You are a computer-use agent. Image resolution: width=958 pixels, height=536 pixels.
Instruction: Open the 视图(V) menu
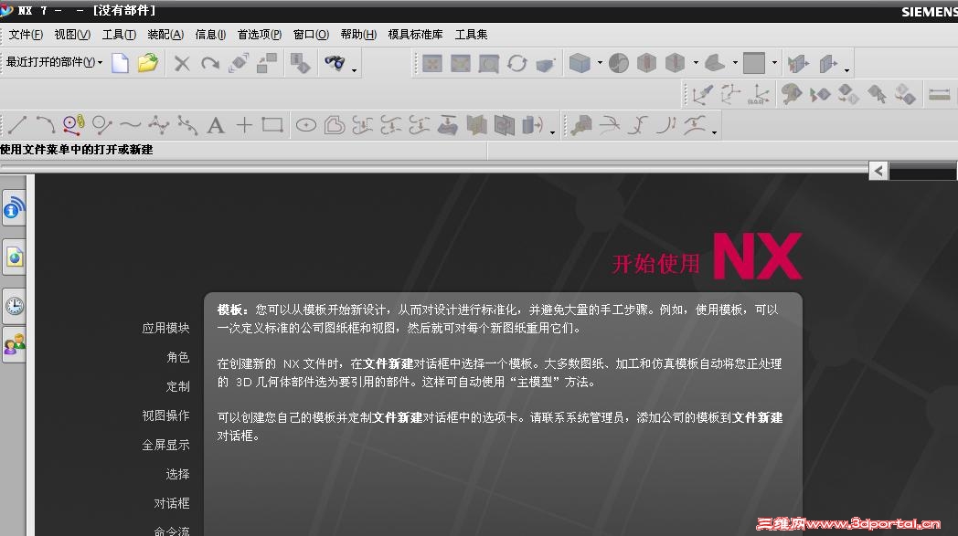click(x=72, y=35)
